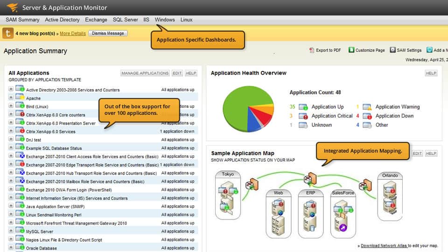
Task: Click the SolarWinds flame logo icon
Action: coord(12,7)
